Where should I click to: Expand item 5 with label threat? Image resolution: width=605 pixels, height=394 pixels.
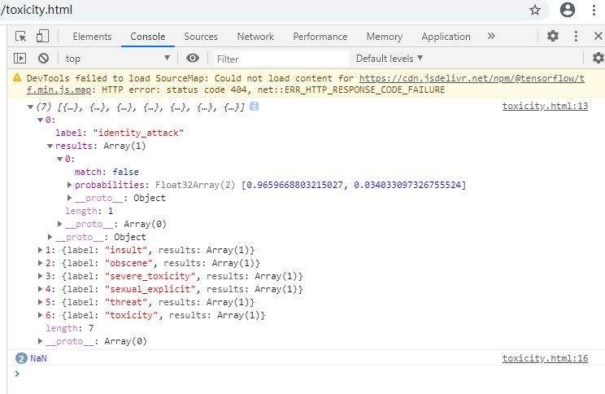point(40,302)
